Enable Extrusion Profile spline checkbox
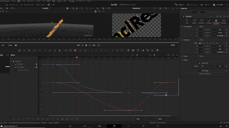This screenshot has height=128, width=229. point(16,70)
